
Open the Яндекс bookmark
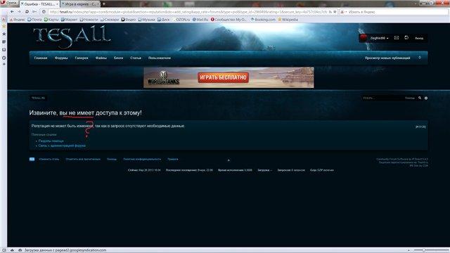pyautogui.click(x=17, y=20)
